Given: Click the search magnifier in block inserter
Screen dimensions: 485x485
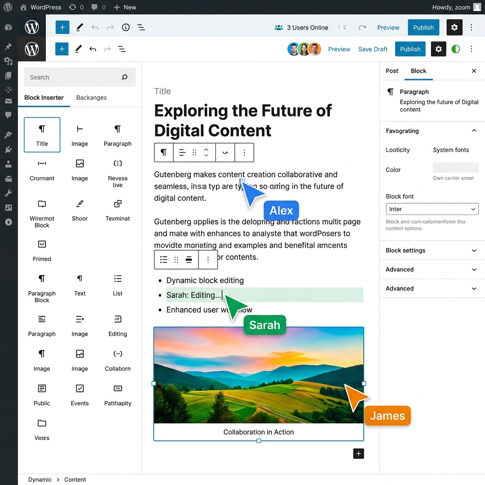Looking at the screenshot, I should [x=125, y=77].
